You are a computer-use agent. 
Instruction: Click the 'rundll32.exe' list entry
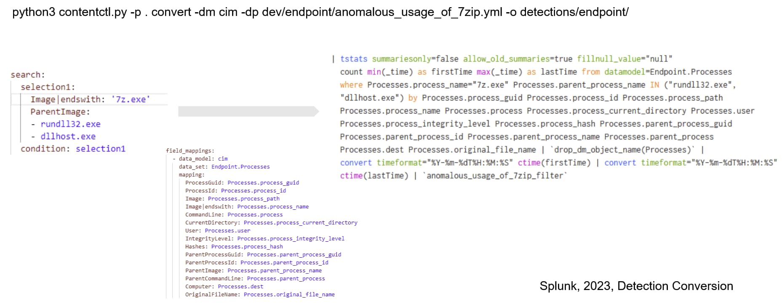(70, 124)
